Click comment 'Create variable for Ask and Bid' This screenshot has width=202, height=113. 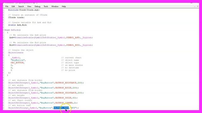30,22
